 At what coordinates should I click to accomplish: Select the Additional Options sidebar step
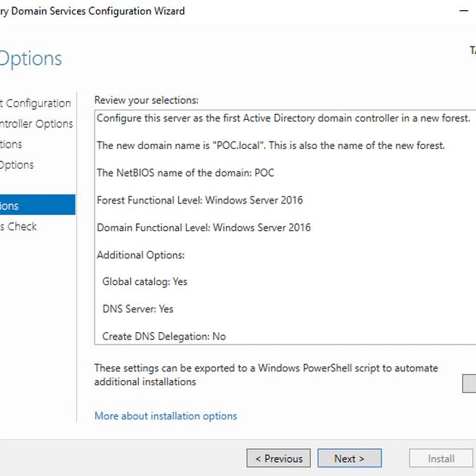coord(17,165)
